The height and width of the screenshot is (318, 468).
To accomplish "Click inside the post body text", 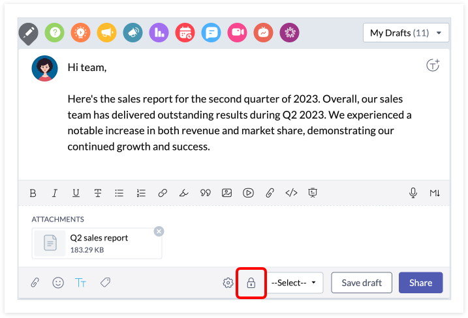I will pyautogui.click(x=240, y=123).
